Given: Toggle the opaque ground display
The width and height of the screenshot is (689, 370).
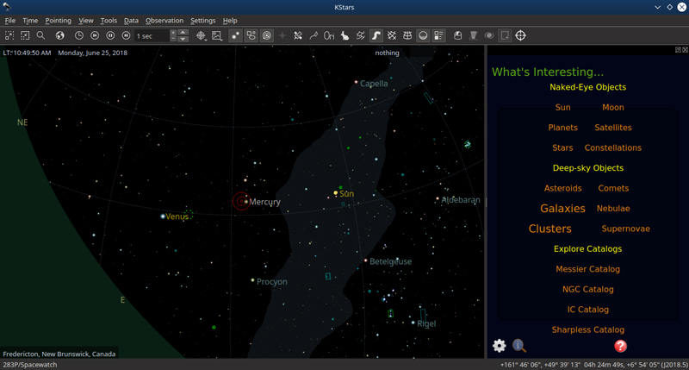Looking at the screenshot, I should click(x=423, y=35).
